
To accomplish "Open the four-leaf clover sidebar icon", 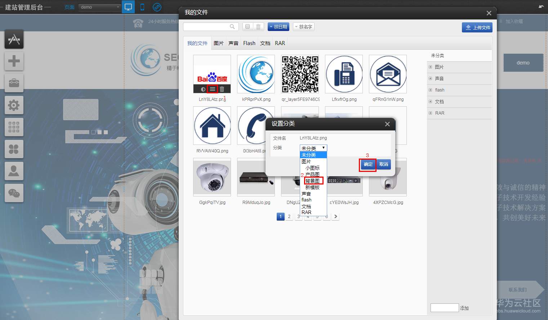I will [x=14, y=149].
